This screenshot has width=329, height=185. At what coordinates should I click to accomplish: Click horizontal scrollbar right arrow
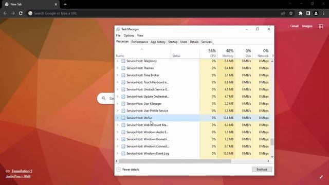coord(268,161)
